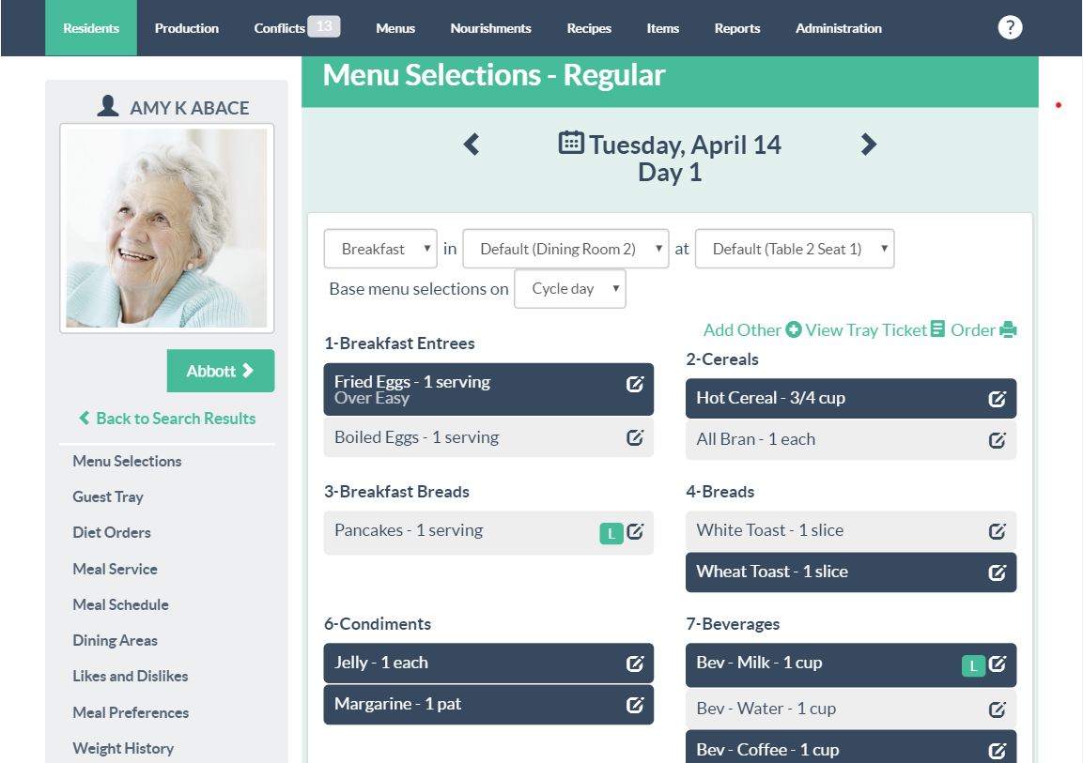Open Likes and Dislikes for Amy
The width and height of the screenshot is (1083, 763).
pyautogui.click(x=130, y=676)
